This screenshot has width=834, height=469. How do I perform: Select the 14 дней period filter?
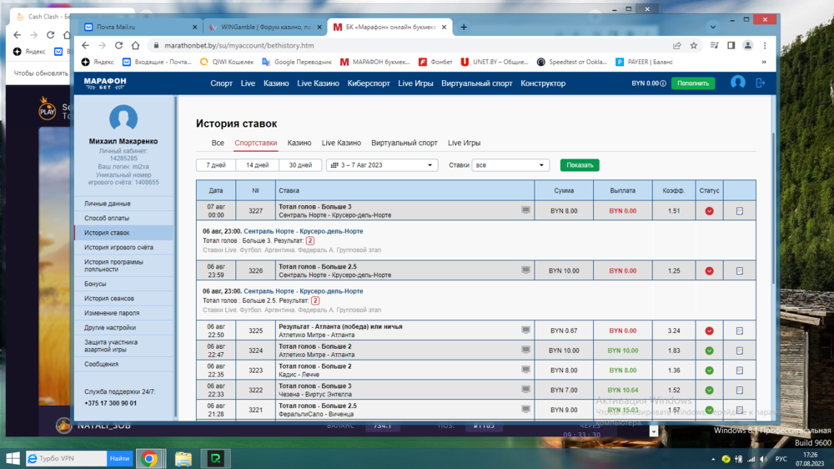point(258,165)
